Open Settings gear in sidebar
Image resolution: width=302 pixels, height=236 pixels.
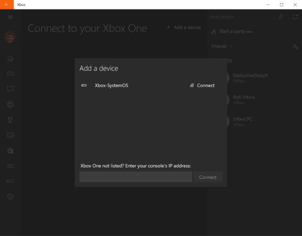point(10,197)
